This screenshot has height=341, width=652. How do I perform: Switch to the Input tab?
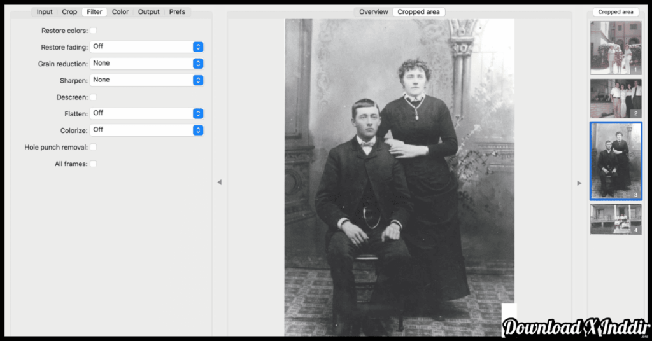coord(45,12)
